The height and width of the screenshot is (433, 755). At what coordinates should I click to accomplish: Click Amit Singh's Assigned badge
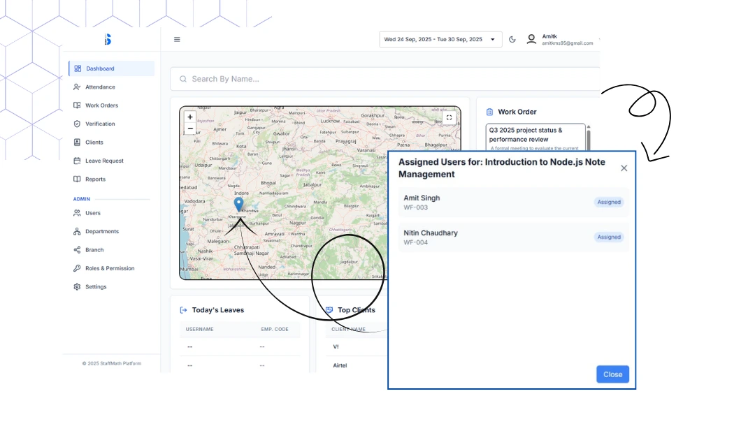pos(609,202)
